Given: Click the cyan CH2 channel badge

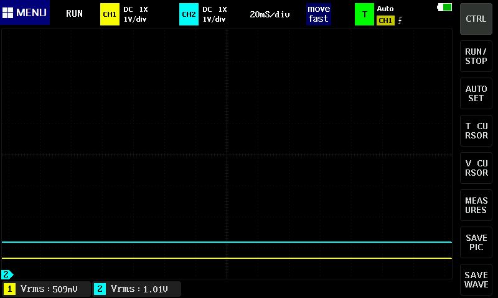Looking at the screenshot, I should coord(188,14).
